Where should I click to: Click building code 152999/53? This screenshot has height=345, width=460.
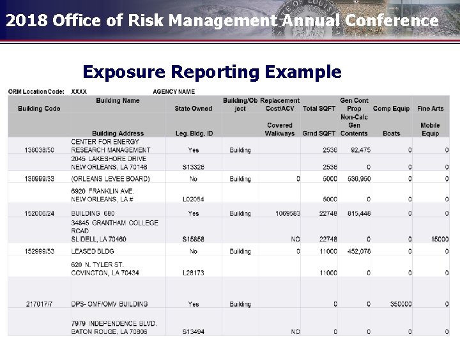pyautogui.click(x=40, y=252)
